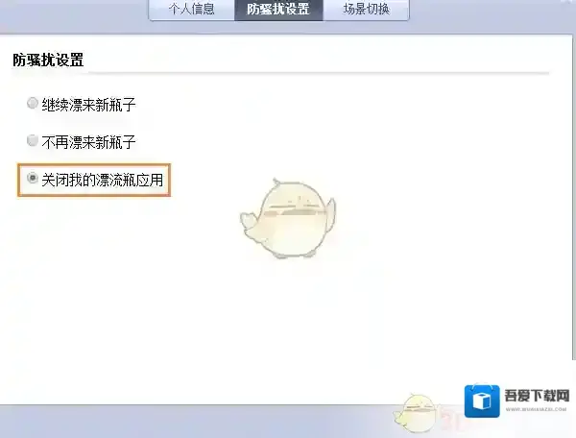Image resolution: width=576 pixels, height=438 pixels.
Task: Select the 继续漂来新瓶子 radio button
Action: (x=33, y=103)
